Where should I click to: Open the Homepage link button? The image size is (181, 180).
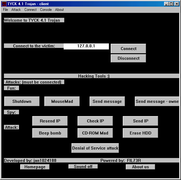tap(35, 167)
